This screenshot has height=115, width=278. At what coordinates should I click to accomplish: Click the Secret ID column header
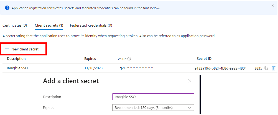point(204,59)
